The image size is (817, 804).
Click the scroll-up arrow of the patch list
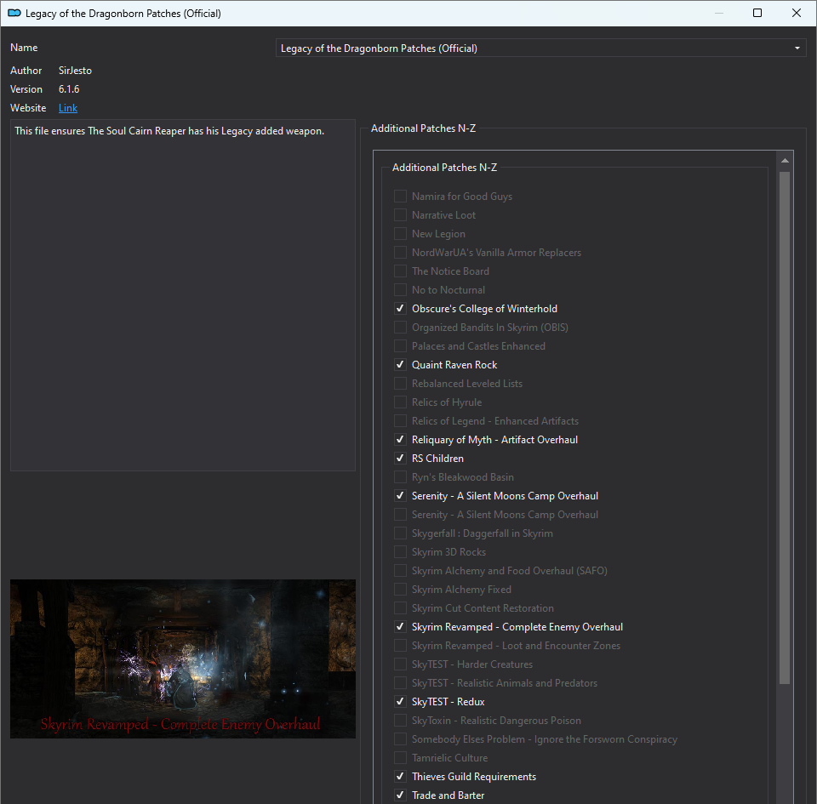(785, 161)
